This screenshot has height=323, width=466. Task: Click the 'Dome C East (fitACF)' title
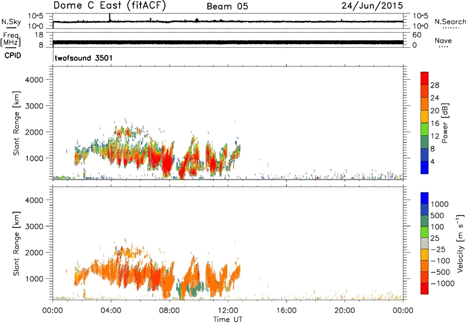click(110, 6)
